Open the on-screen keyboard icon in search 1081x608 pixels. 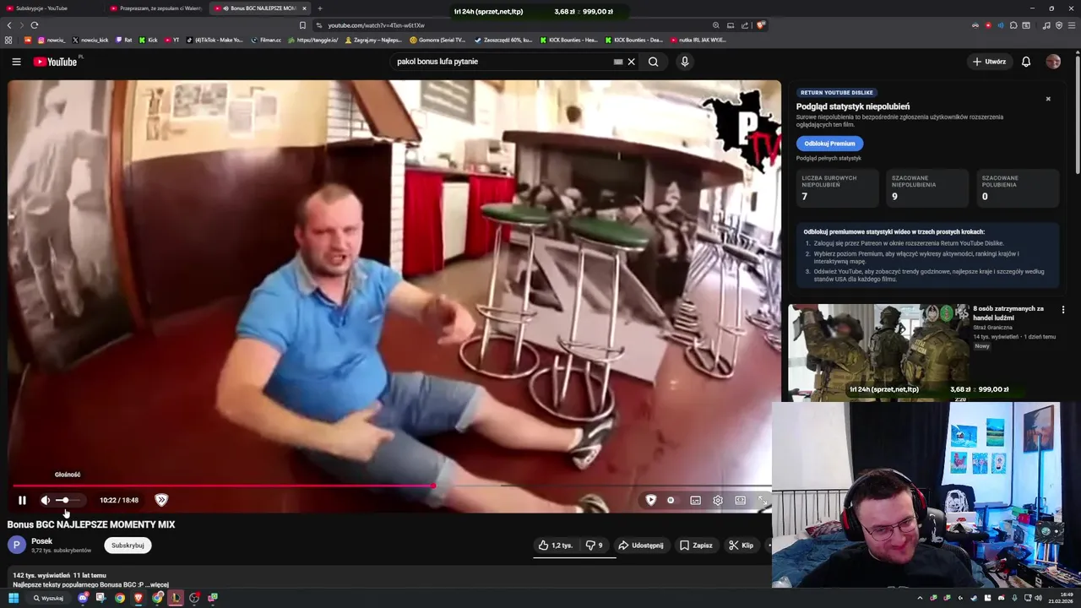(618, 62)
